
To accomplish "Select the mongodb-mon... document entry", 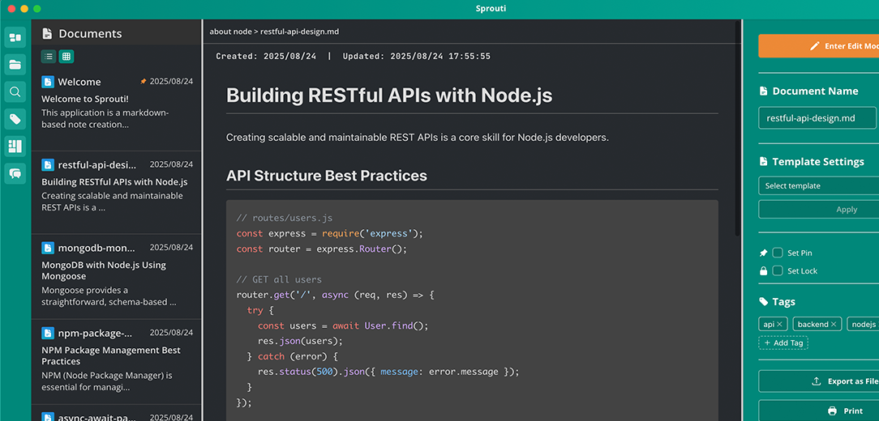I will (x=117, y=276).
